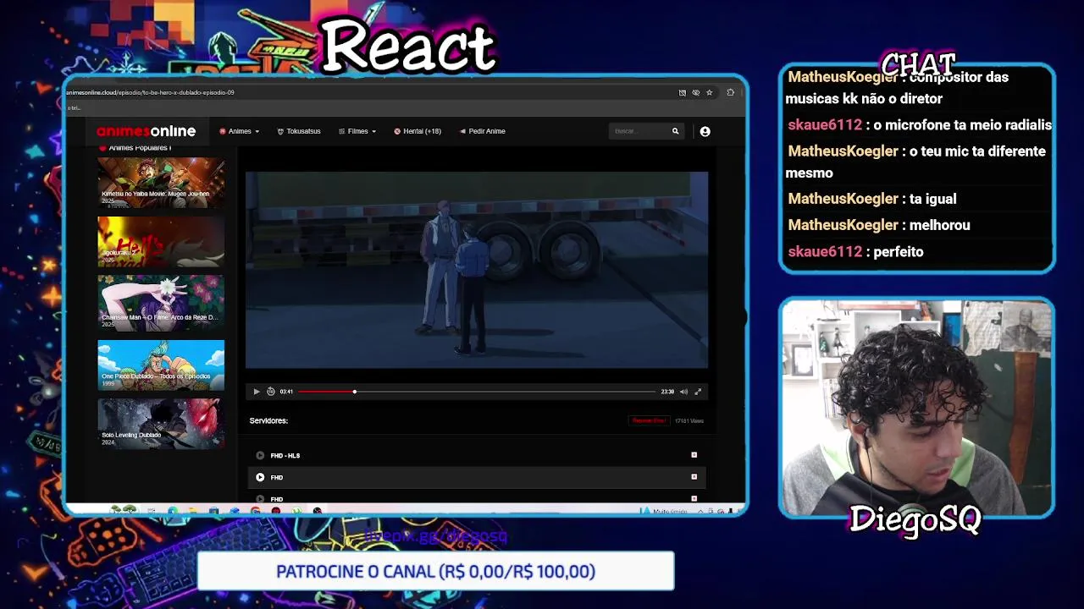Image resolution: width=1084 pixels, height=609 pixels.
Task: Select the highlighted FHD server row
Action: [x=476, y=477]
